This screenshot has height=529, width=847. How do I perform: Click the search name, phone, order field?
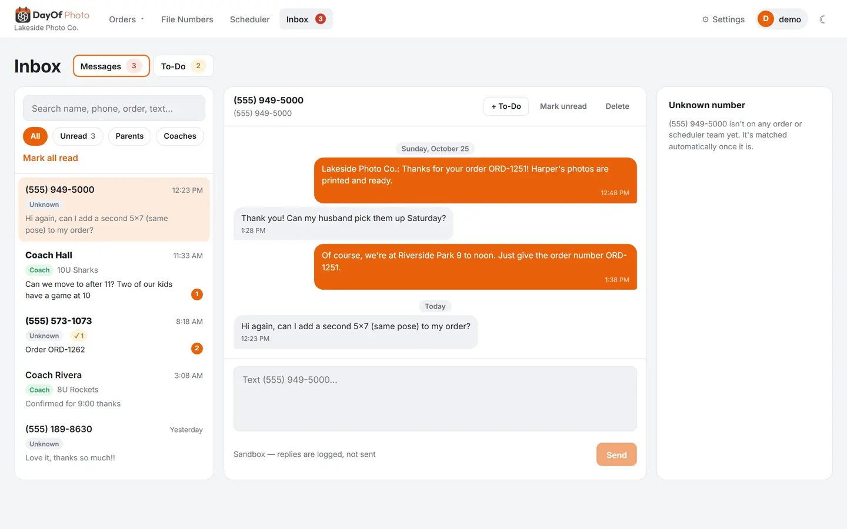(x=114, y=109)
